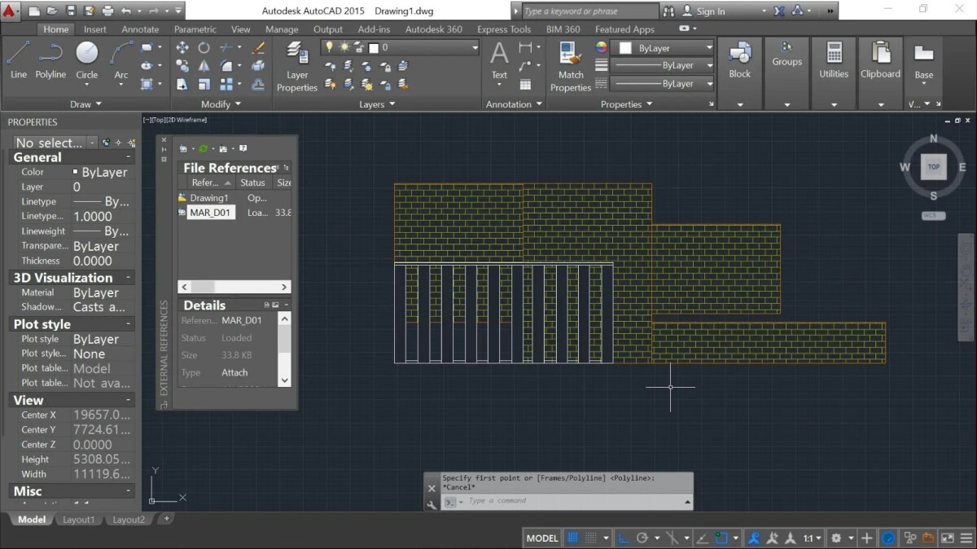Open the annotation scale 1:1 dropdown
The width and height of the screenshot is (977, 549).
coord(811,538)
